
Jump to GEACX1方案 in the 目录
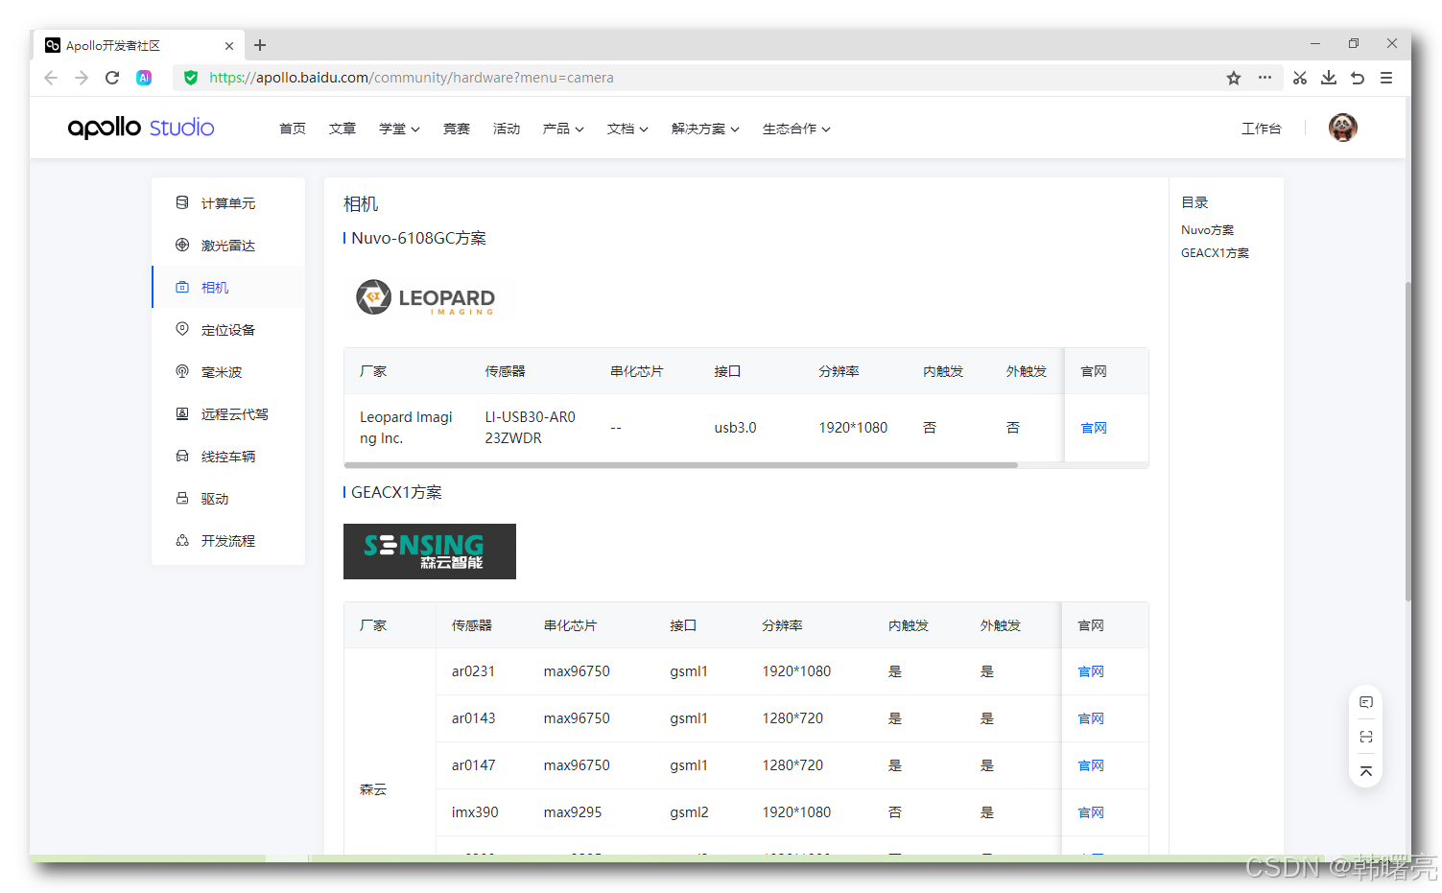1216,253
